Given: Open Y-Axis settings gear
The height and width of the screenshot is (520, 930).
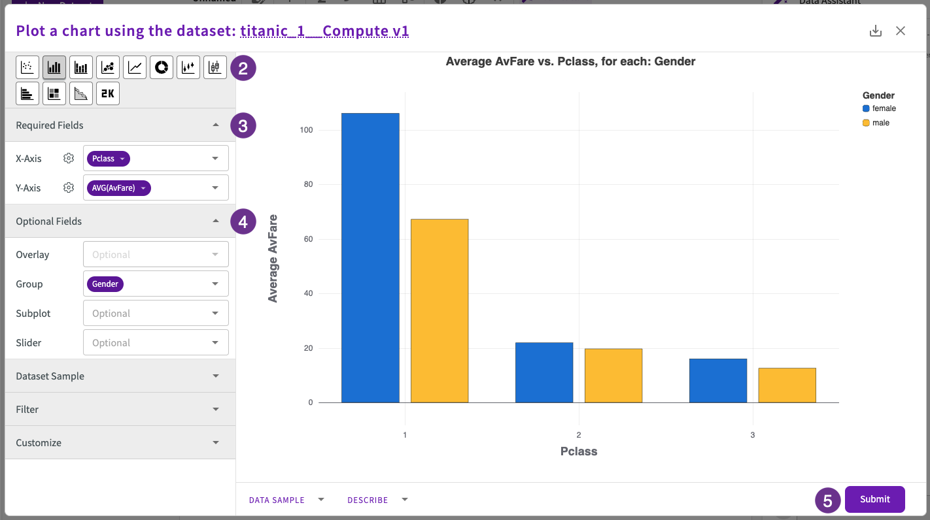Looking at the screenshot, I should [x=69, y=187].
